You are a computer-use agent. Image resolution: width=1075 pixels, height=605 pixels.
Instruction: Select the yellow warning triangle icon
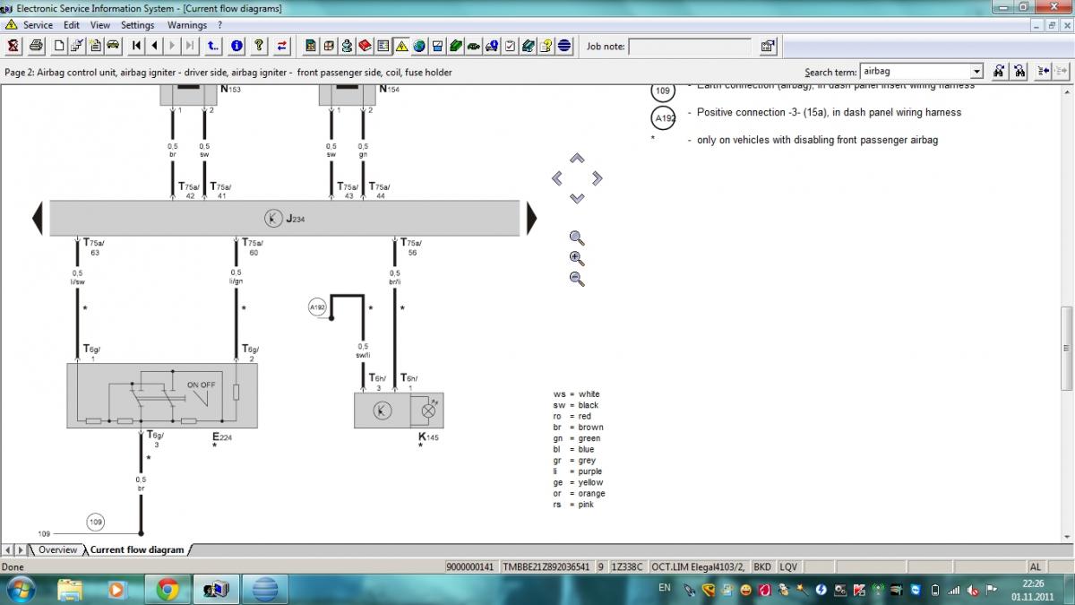tap(401, 46)
